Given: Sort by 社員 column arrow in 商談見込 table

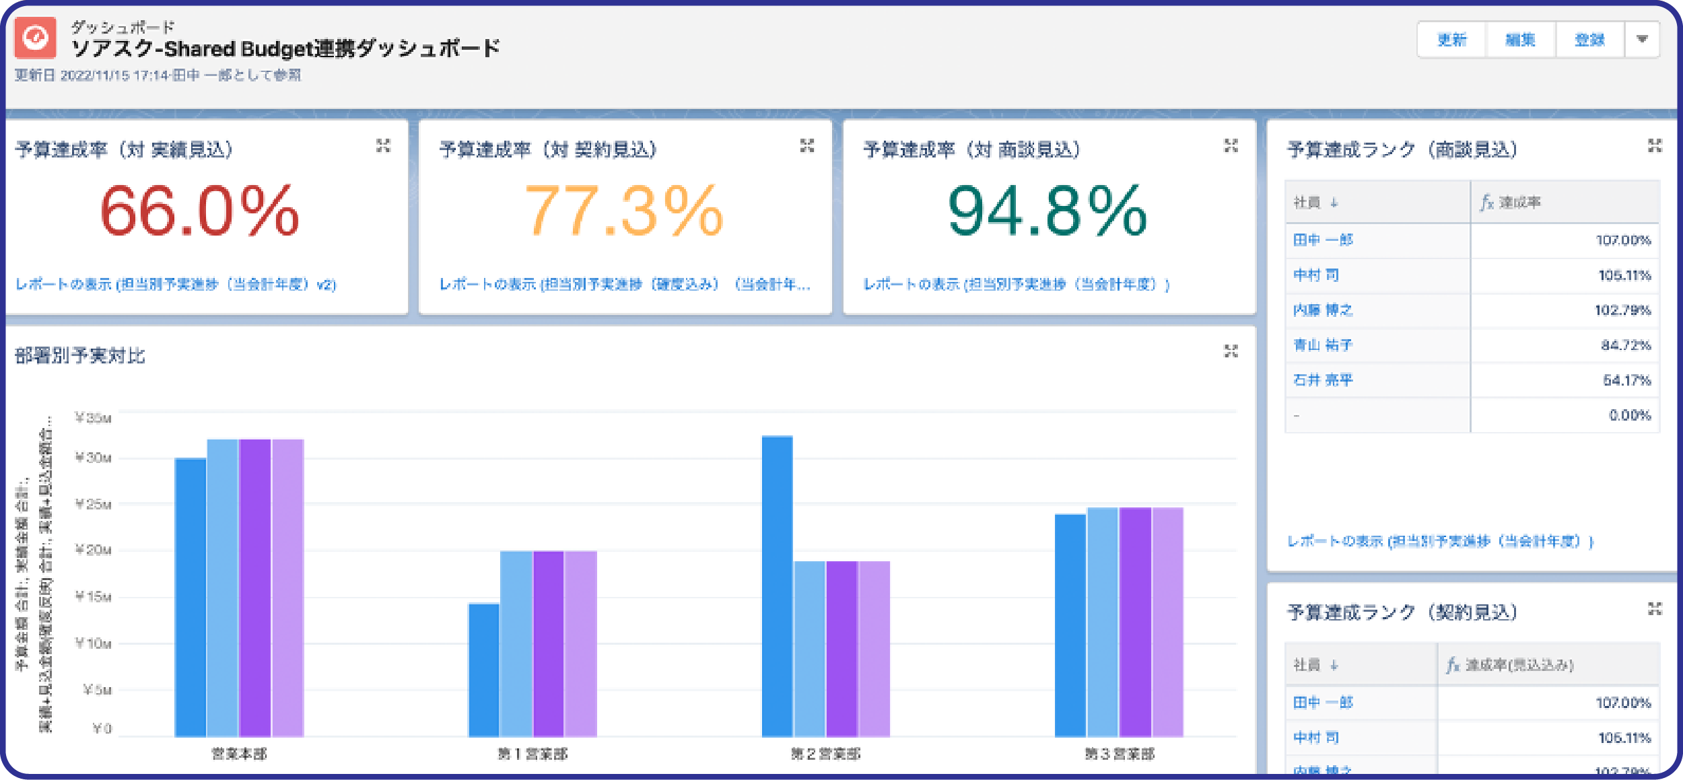Looking at the screenshot, I should click(x=1334, y=203).
